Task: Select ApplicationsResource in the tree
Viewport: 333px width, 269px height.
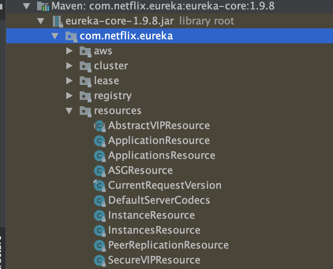Action: [161, 156]
